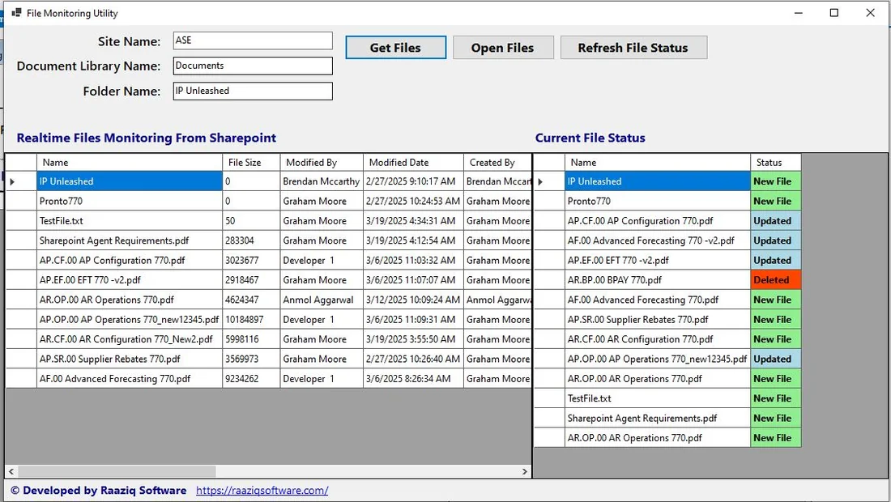Click the app icon in title bar
This screenshot has height=502, width=891.
[16, 12]
